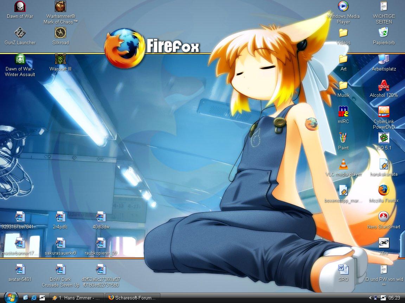Click the taskbar clock showing 05:23
This screenshot has height=303, width=405.
(x=395, y=298)
